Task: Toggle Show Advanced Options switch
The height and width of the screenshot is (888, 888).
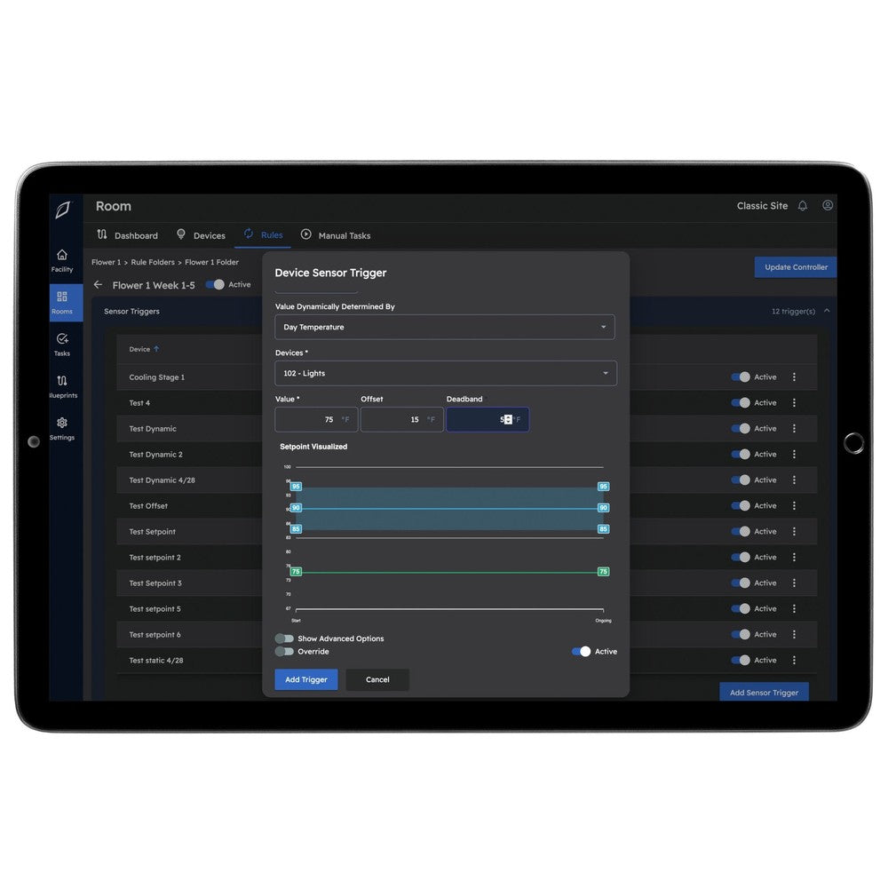Action: point(284,638)
